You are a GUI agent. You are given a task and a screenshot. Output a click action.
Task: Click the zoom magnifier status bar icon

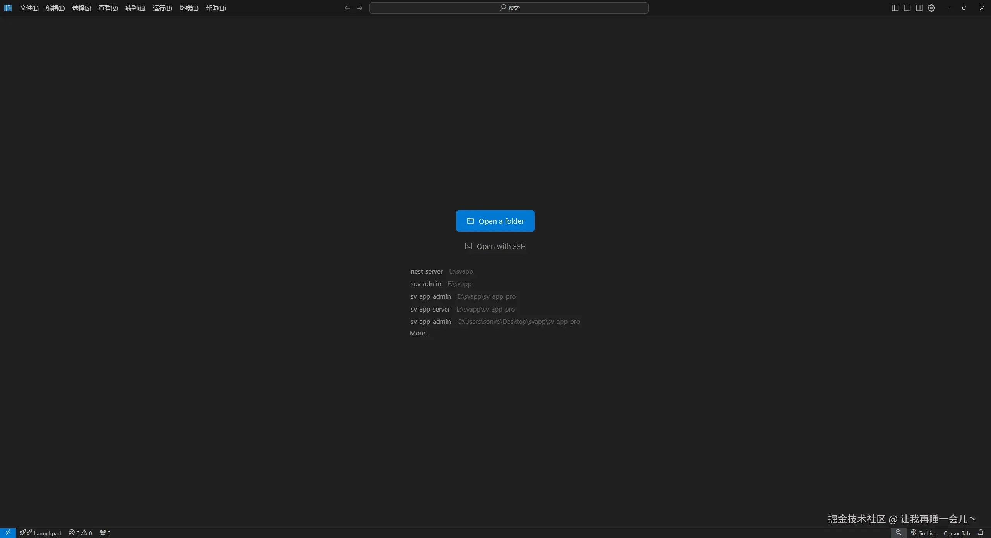tap(898, 533)
